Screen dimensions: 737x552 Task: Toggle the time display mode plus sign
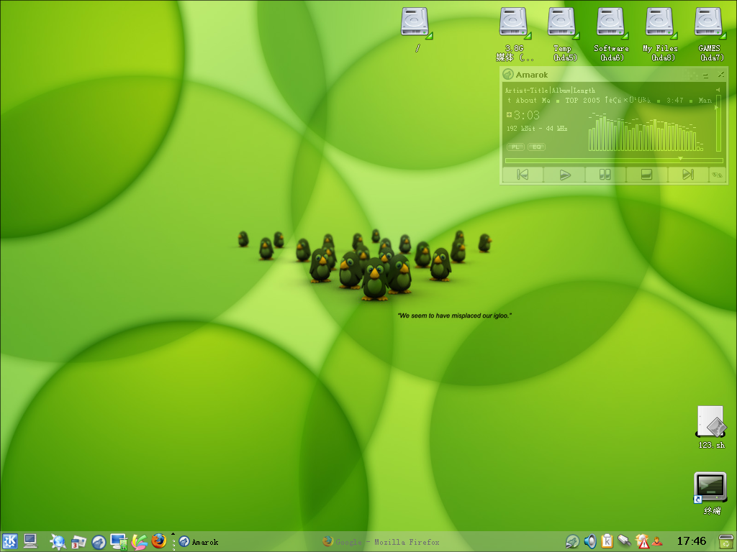click(509, 114)
